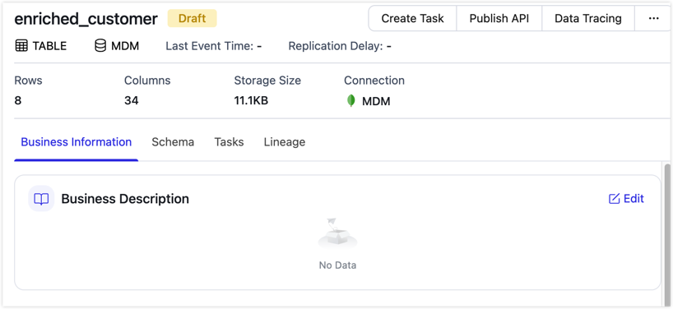Edit the Business Description
The width and height of the screenshot is (673, 309).
[x=626, y=198]
